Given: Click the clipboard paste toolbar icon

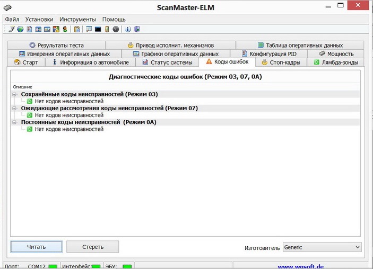Looking at the screenshot, I should point(77,29).
